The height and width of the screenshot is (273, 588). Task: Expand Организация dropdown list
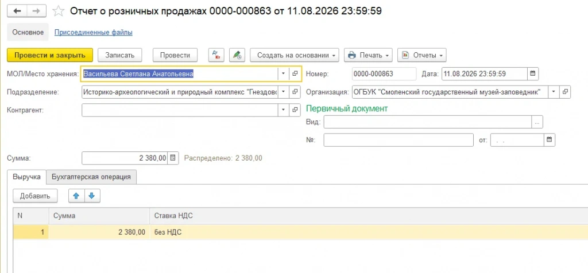click(554, 92)
